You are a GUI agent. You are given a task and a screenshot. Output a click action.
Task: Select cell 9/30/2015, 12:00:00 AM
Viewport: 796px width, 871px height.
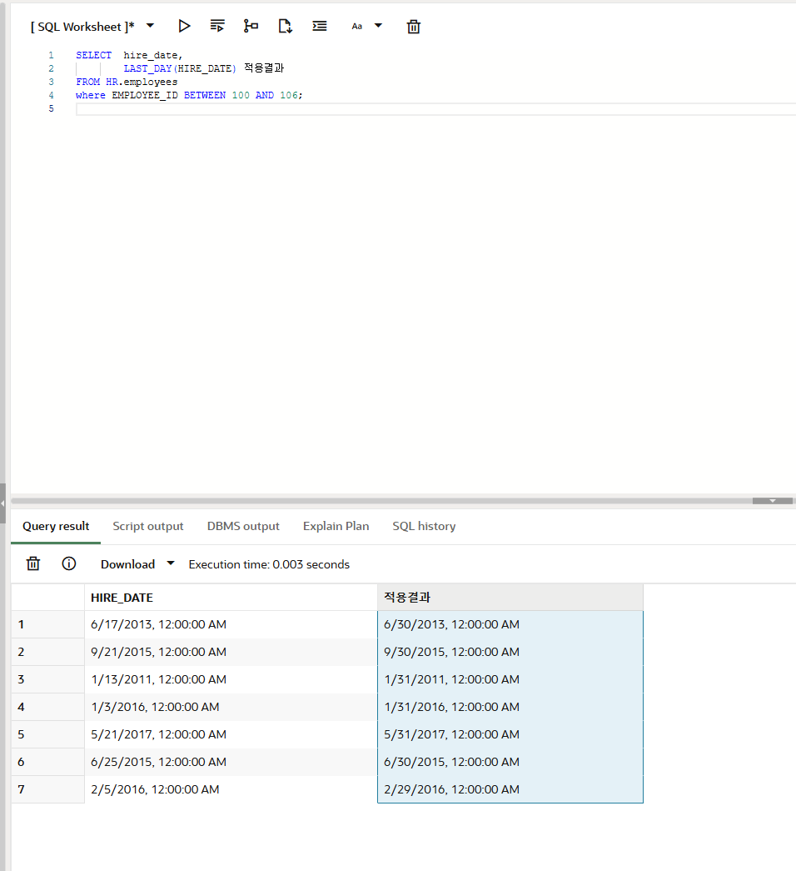pos(510,652)
